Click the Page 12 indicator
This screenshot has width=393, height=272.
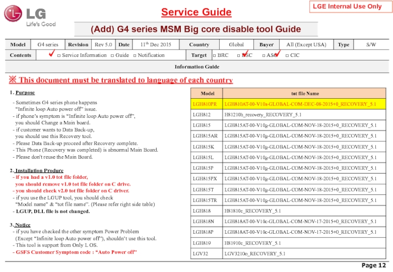pyautogui.click(x=374, y=265)
